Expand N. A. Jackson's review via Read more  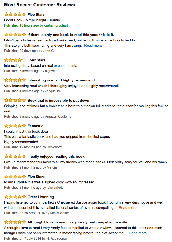click(x=138, y=233)
